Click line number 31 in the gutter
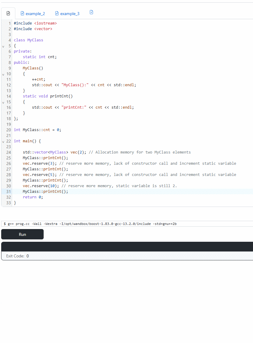This screenshot has height=343, width=253. click(8, 192)
